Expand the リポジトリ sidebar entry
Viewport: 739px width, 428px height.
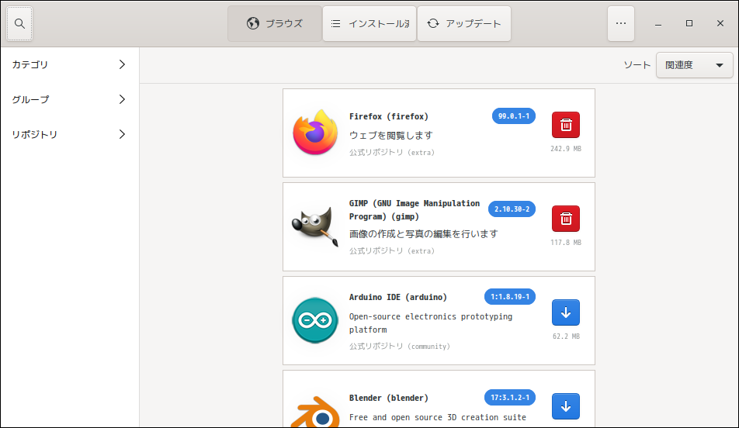click(70, 134)
